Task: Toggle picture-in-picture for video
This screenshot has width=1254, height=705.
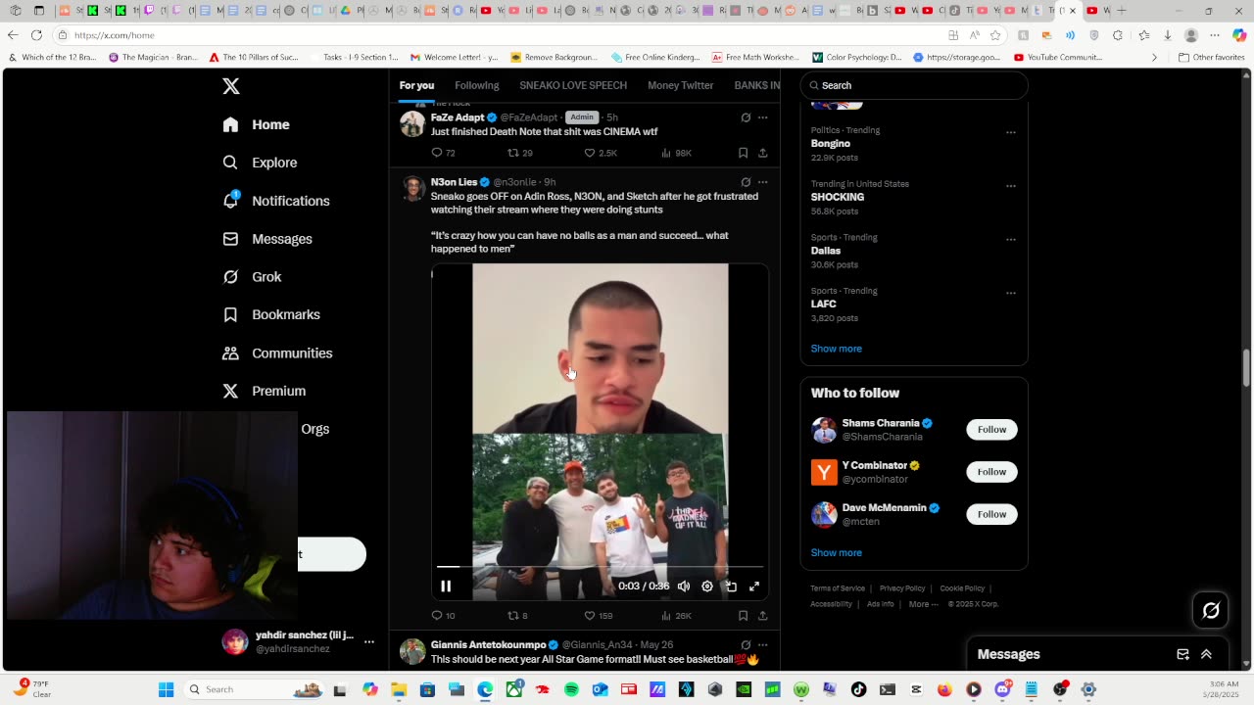Action: pyautogui.click(x=731, y=586)
